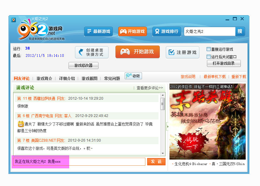Viewport: 260px width, 186px height.
Task: Select the 网友评论 tab
Action: click(x=22, y=78)
